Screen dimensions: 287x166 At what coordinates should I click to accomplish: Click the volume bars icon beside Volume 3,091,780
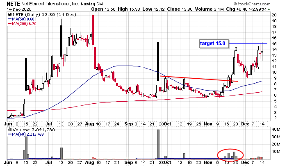10,130
